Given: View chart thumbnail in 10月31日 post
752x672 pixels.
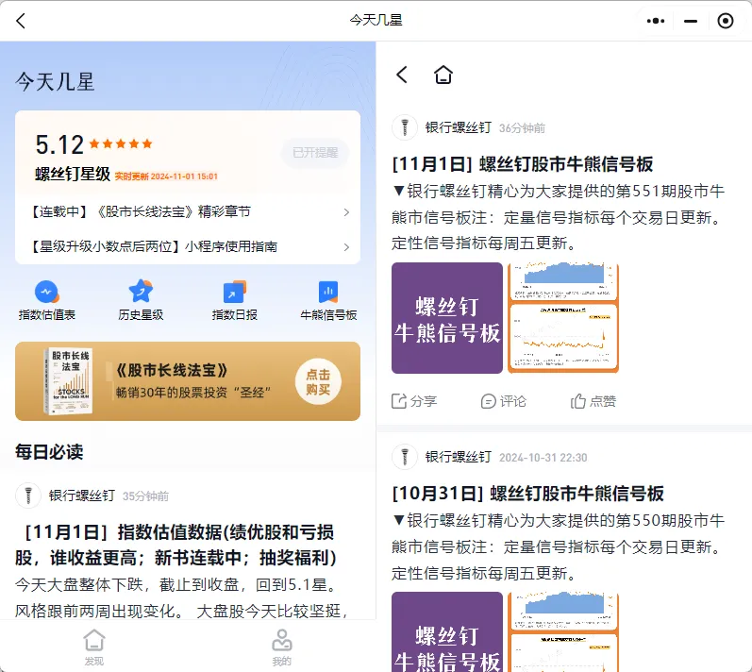Looking at the screenshot, I should click(563, 631).
